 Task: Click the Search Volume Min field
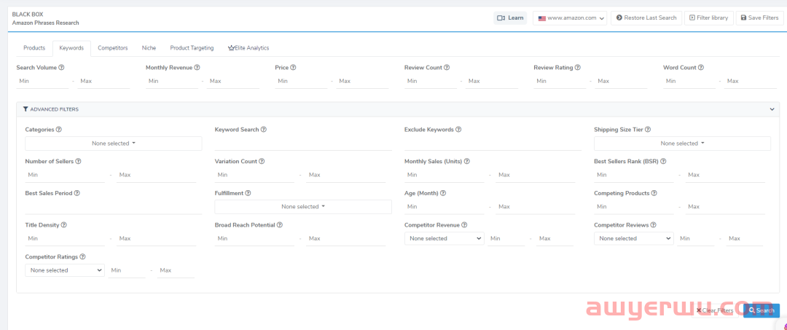tap(42, 82)
